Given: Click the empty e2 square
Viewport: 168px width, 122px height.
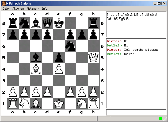Looking at the screenshot, I should 59,92.
